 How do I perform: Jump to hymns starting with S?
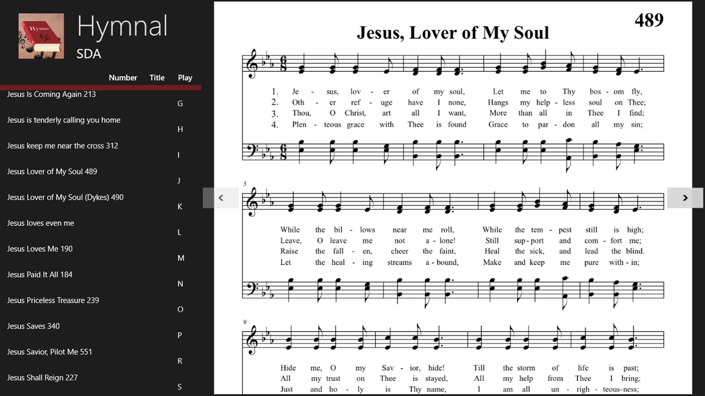[x=179, y=386]
